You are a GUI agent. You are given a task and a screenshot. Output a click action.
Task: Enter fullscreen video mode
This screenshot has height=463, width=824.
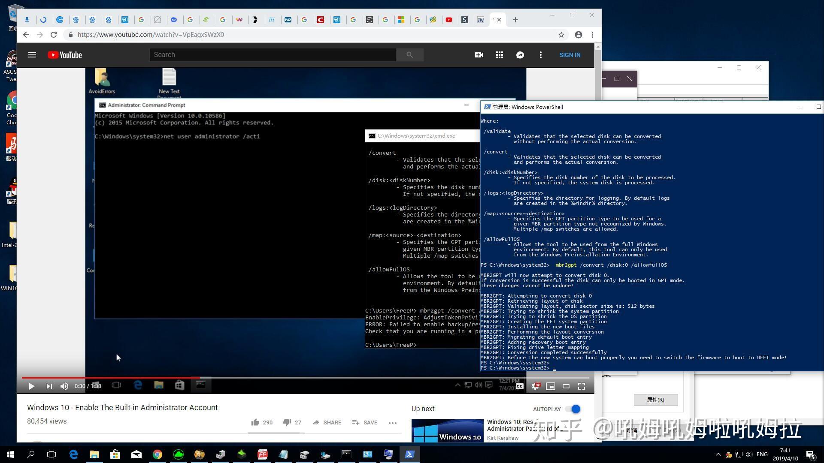point(582,386)
